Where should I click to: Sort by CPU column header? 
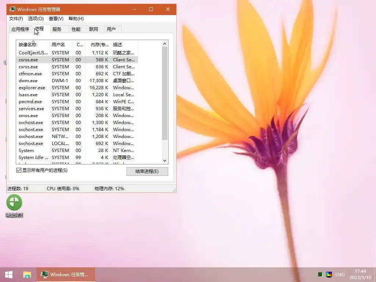pyautogui.click(x=79, y=44)
